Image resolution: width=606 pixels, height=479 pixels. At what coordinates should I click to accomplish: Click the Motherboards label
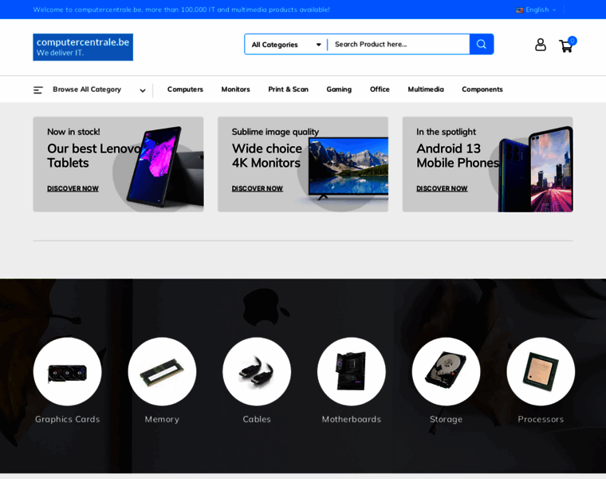(352, 419)
